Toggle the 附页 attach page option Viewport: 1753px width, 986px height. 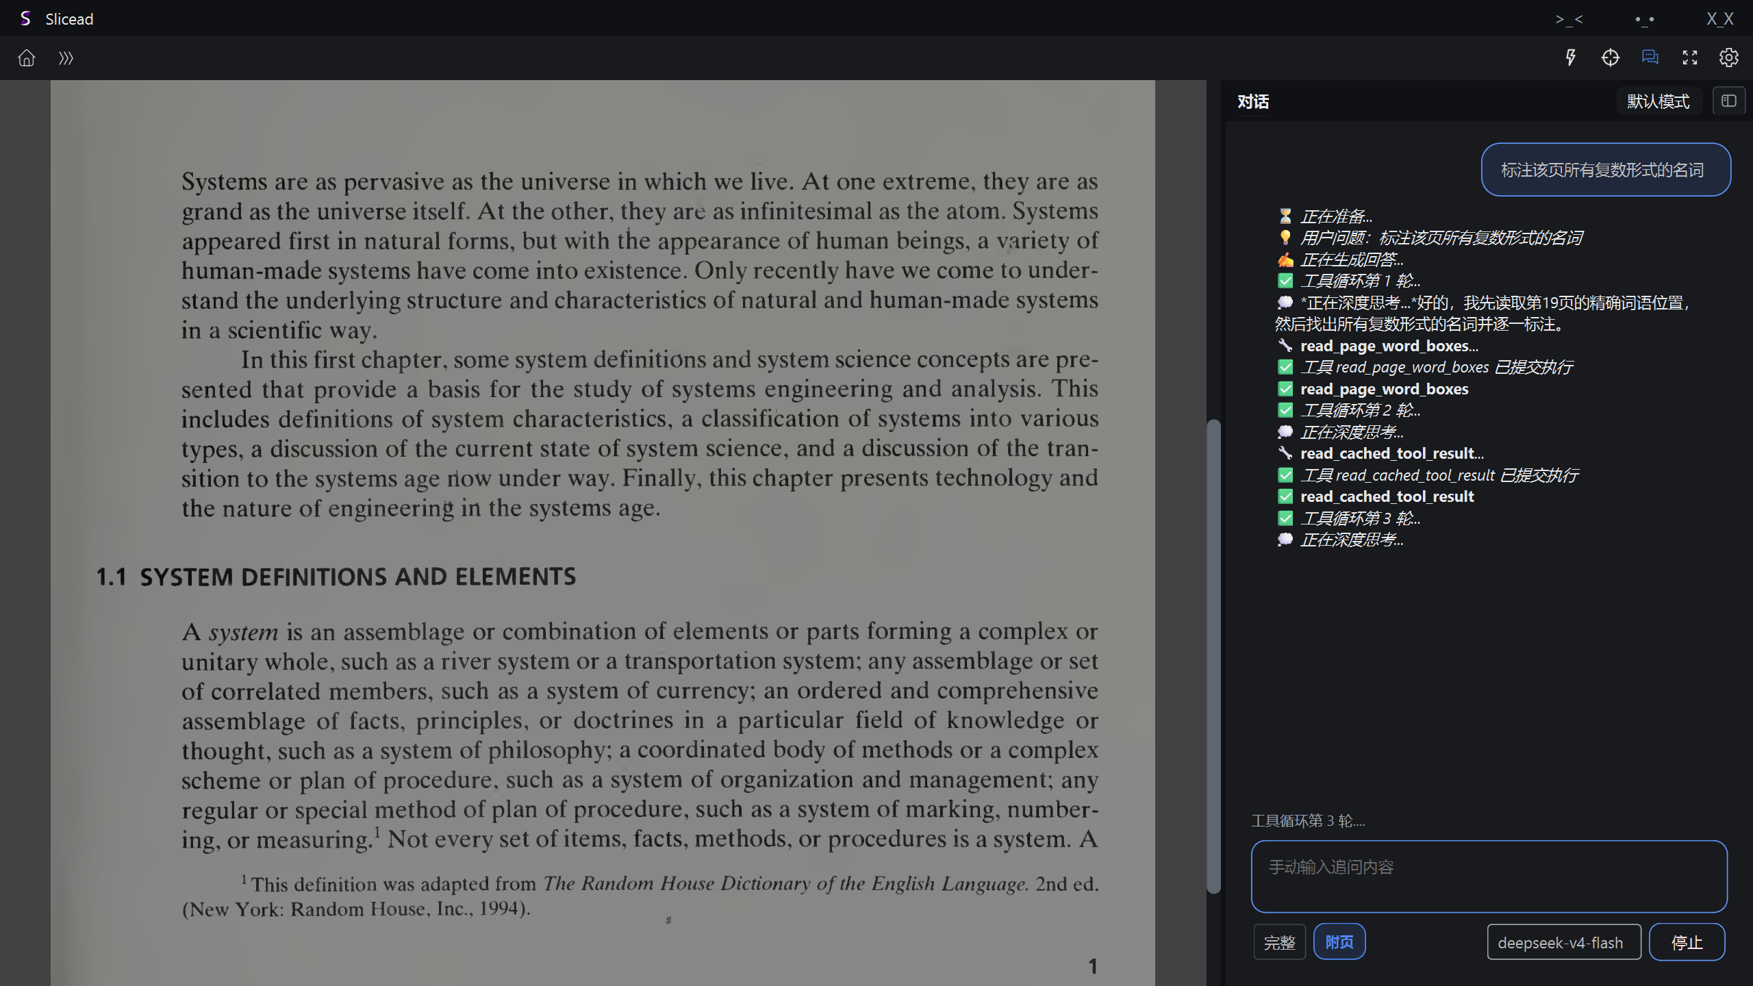(x=1339, y=942)
